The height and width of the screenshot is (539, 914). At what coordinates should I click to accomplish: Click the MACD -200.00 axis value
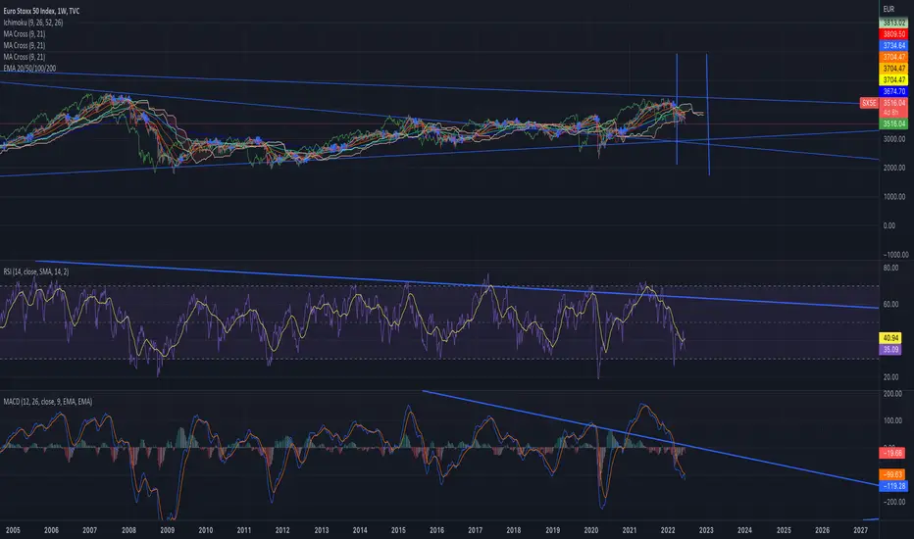coord(893,502)
